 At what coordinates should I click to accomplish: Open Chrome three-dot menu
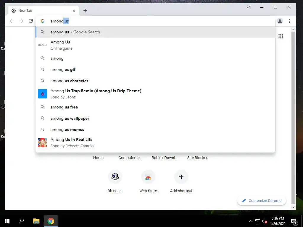[x=289, y=21]
